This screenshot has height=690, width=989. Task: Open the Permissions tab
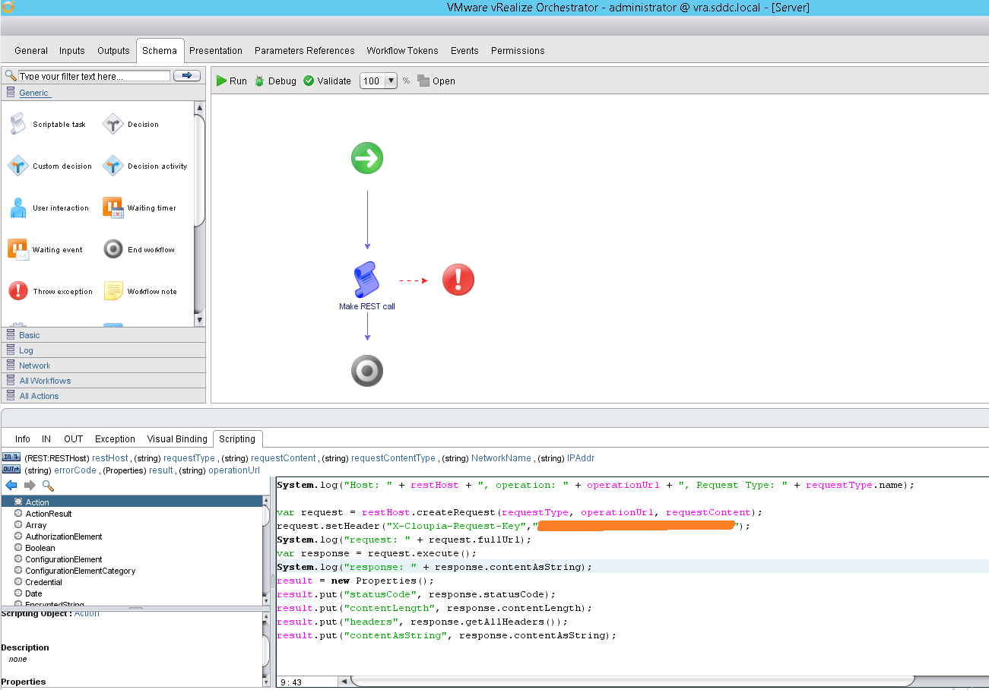pyautogui.click(x=518, y=50)
